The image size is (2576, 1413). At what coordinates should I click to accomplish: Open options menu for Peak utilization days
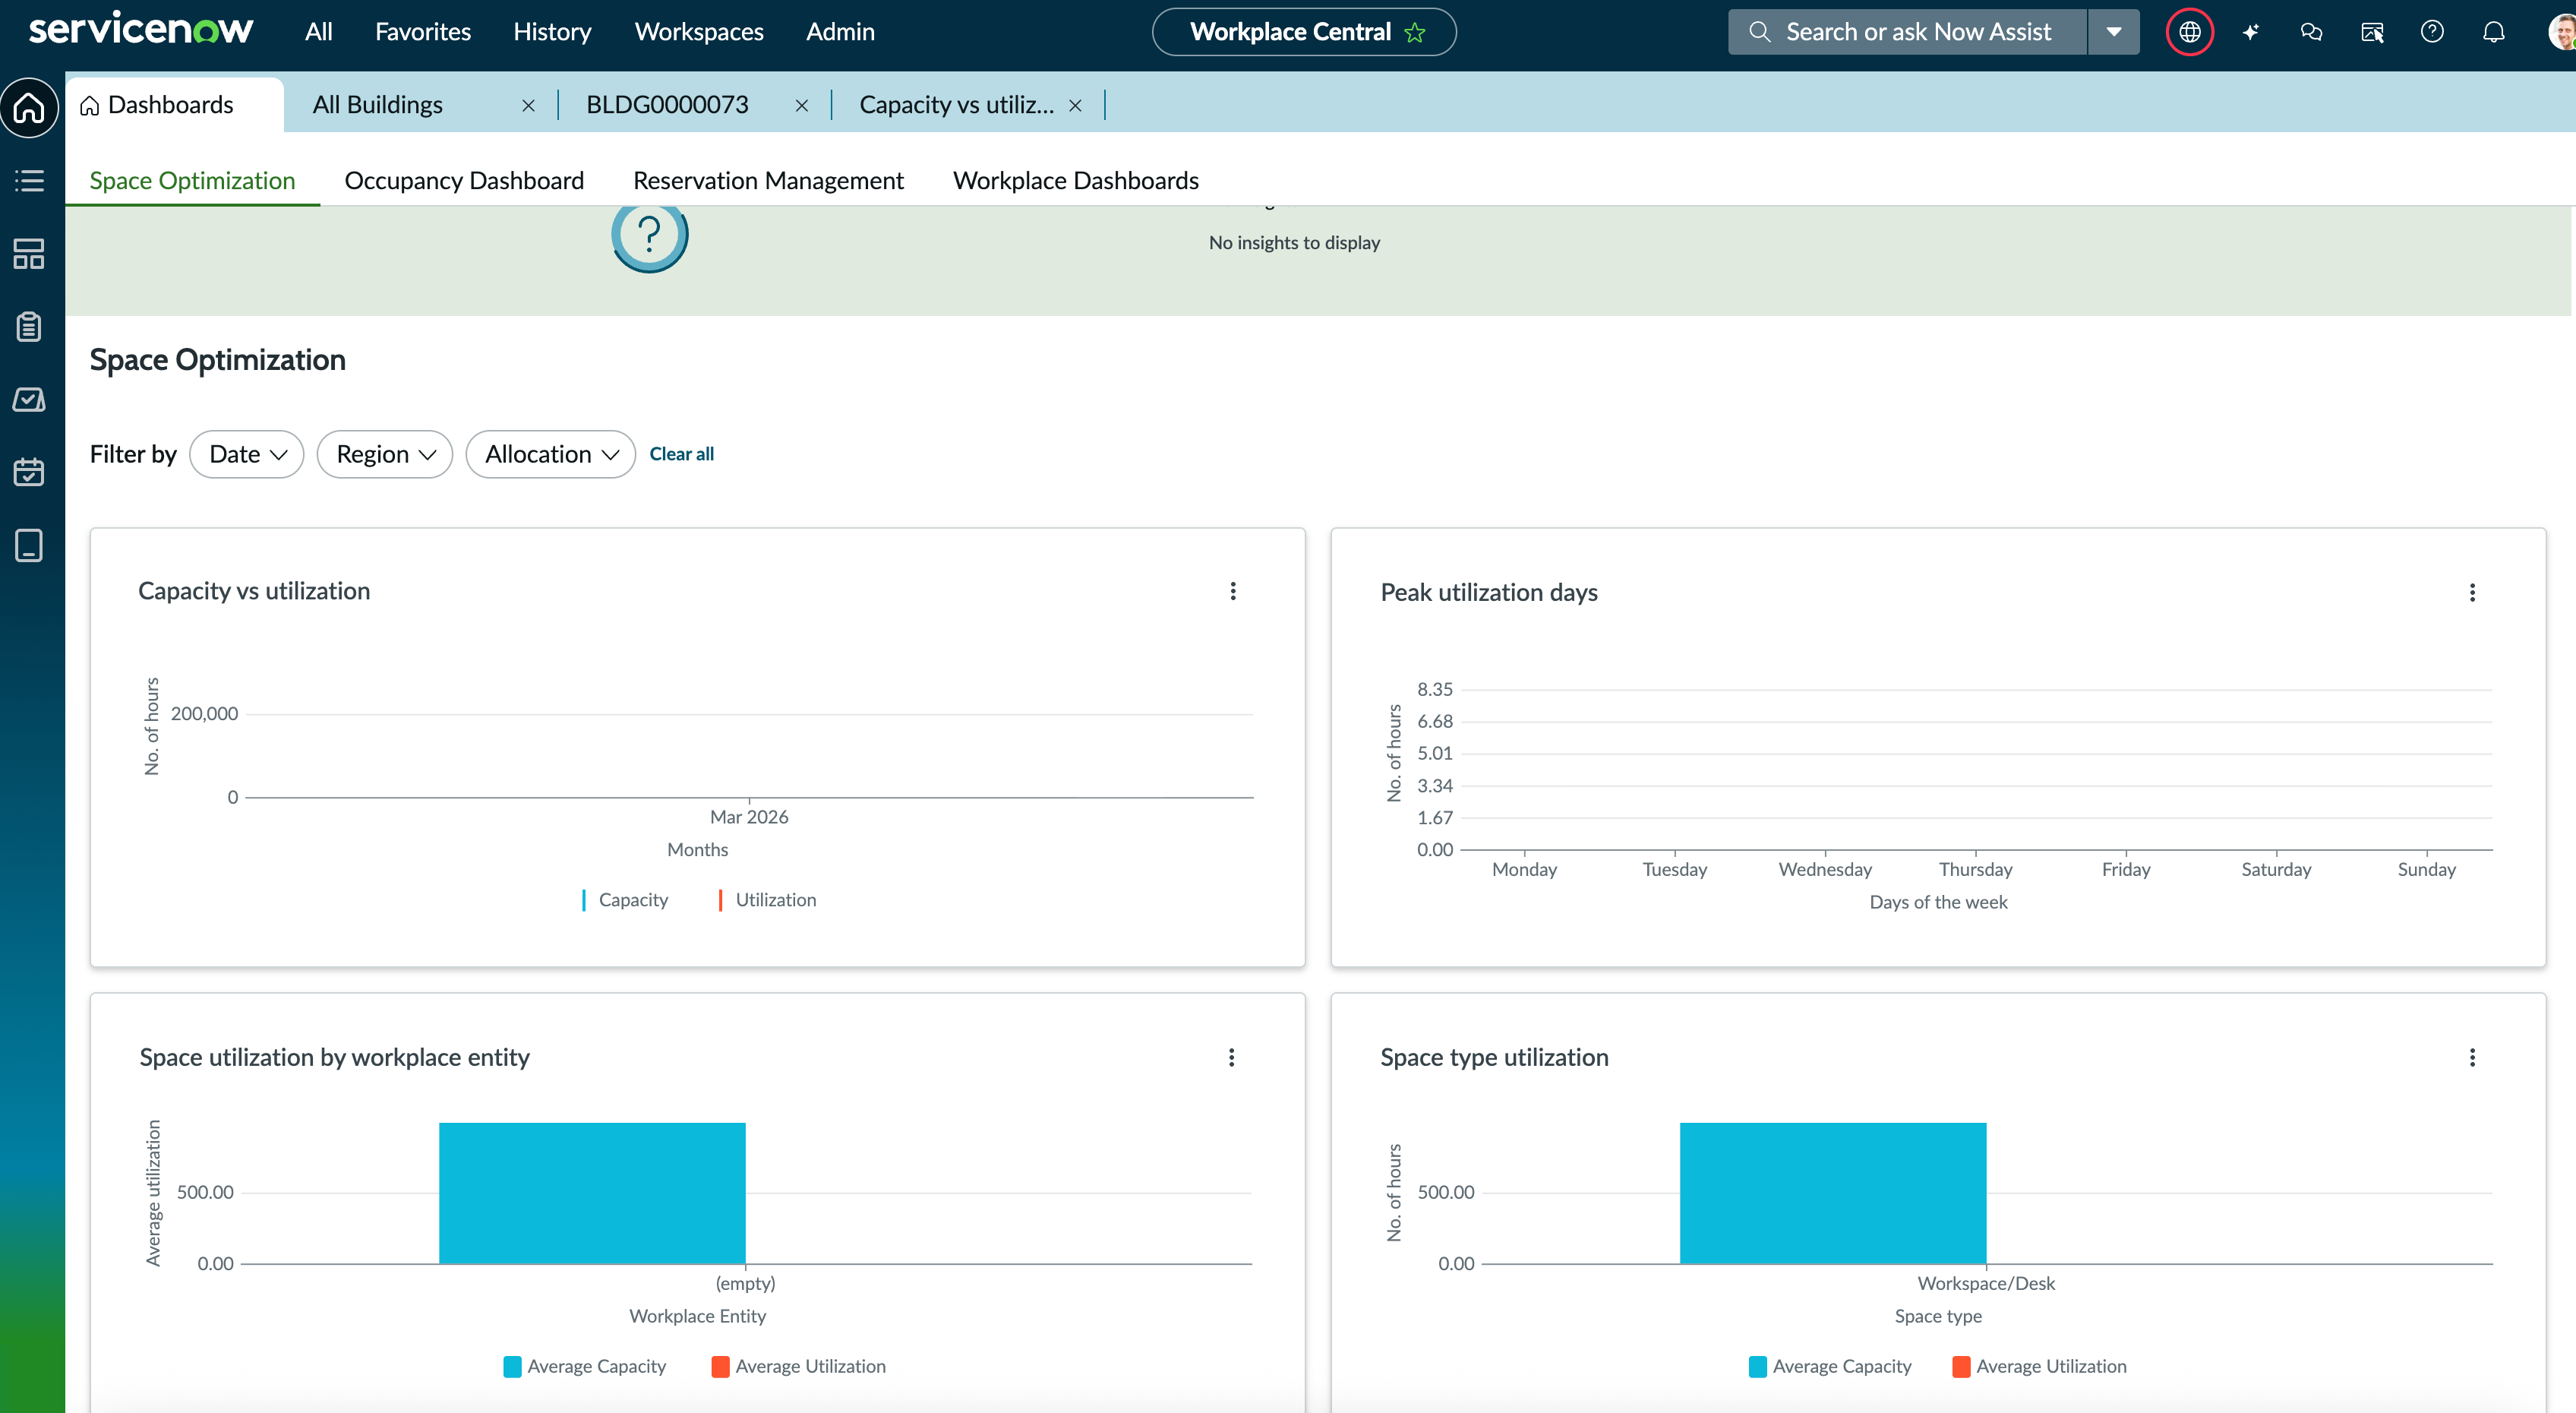click(2473, 593)
